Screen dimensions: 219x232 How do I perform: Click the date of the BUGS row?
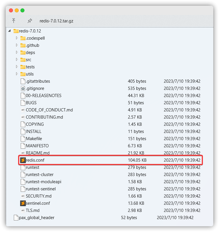tap(182, 103)
